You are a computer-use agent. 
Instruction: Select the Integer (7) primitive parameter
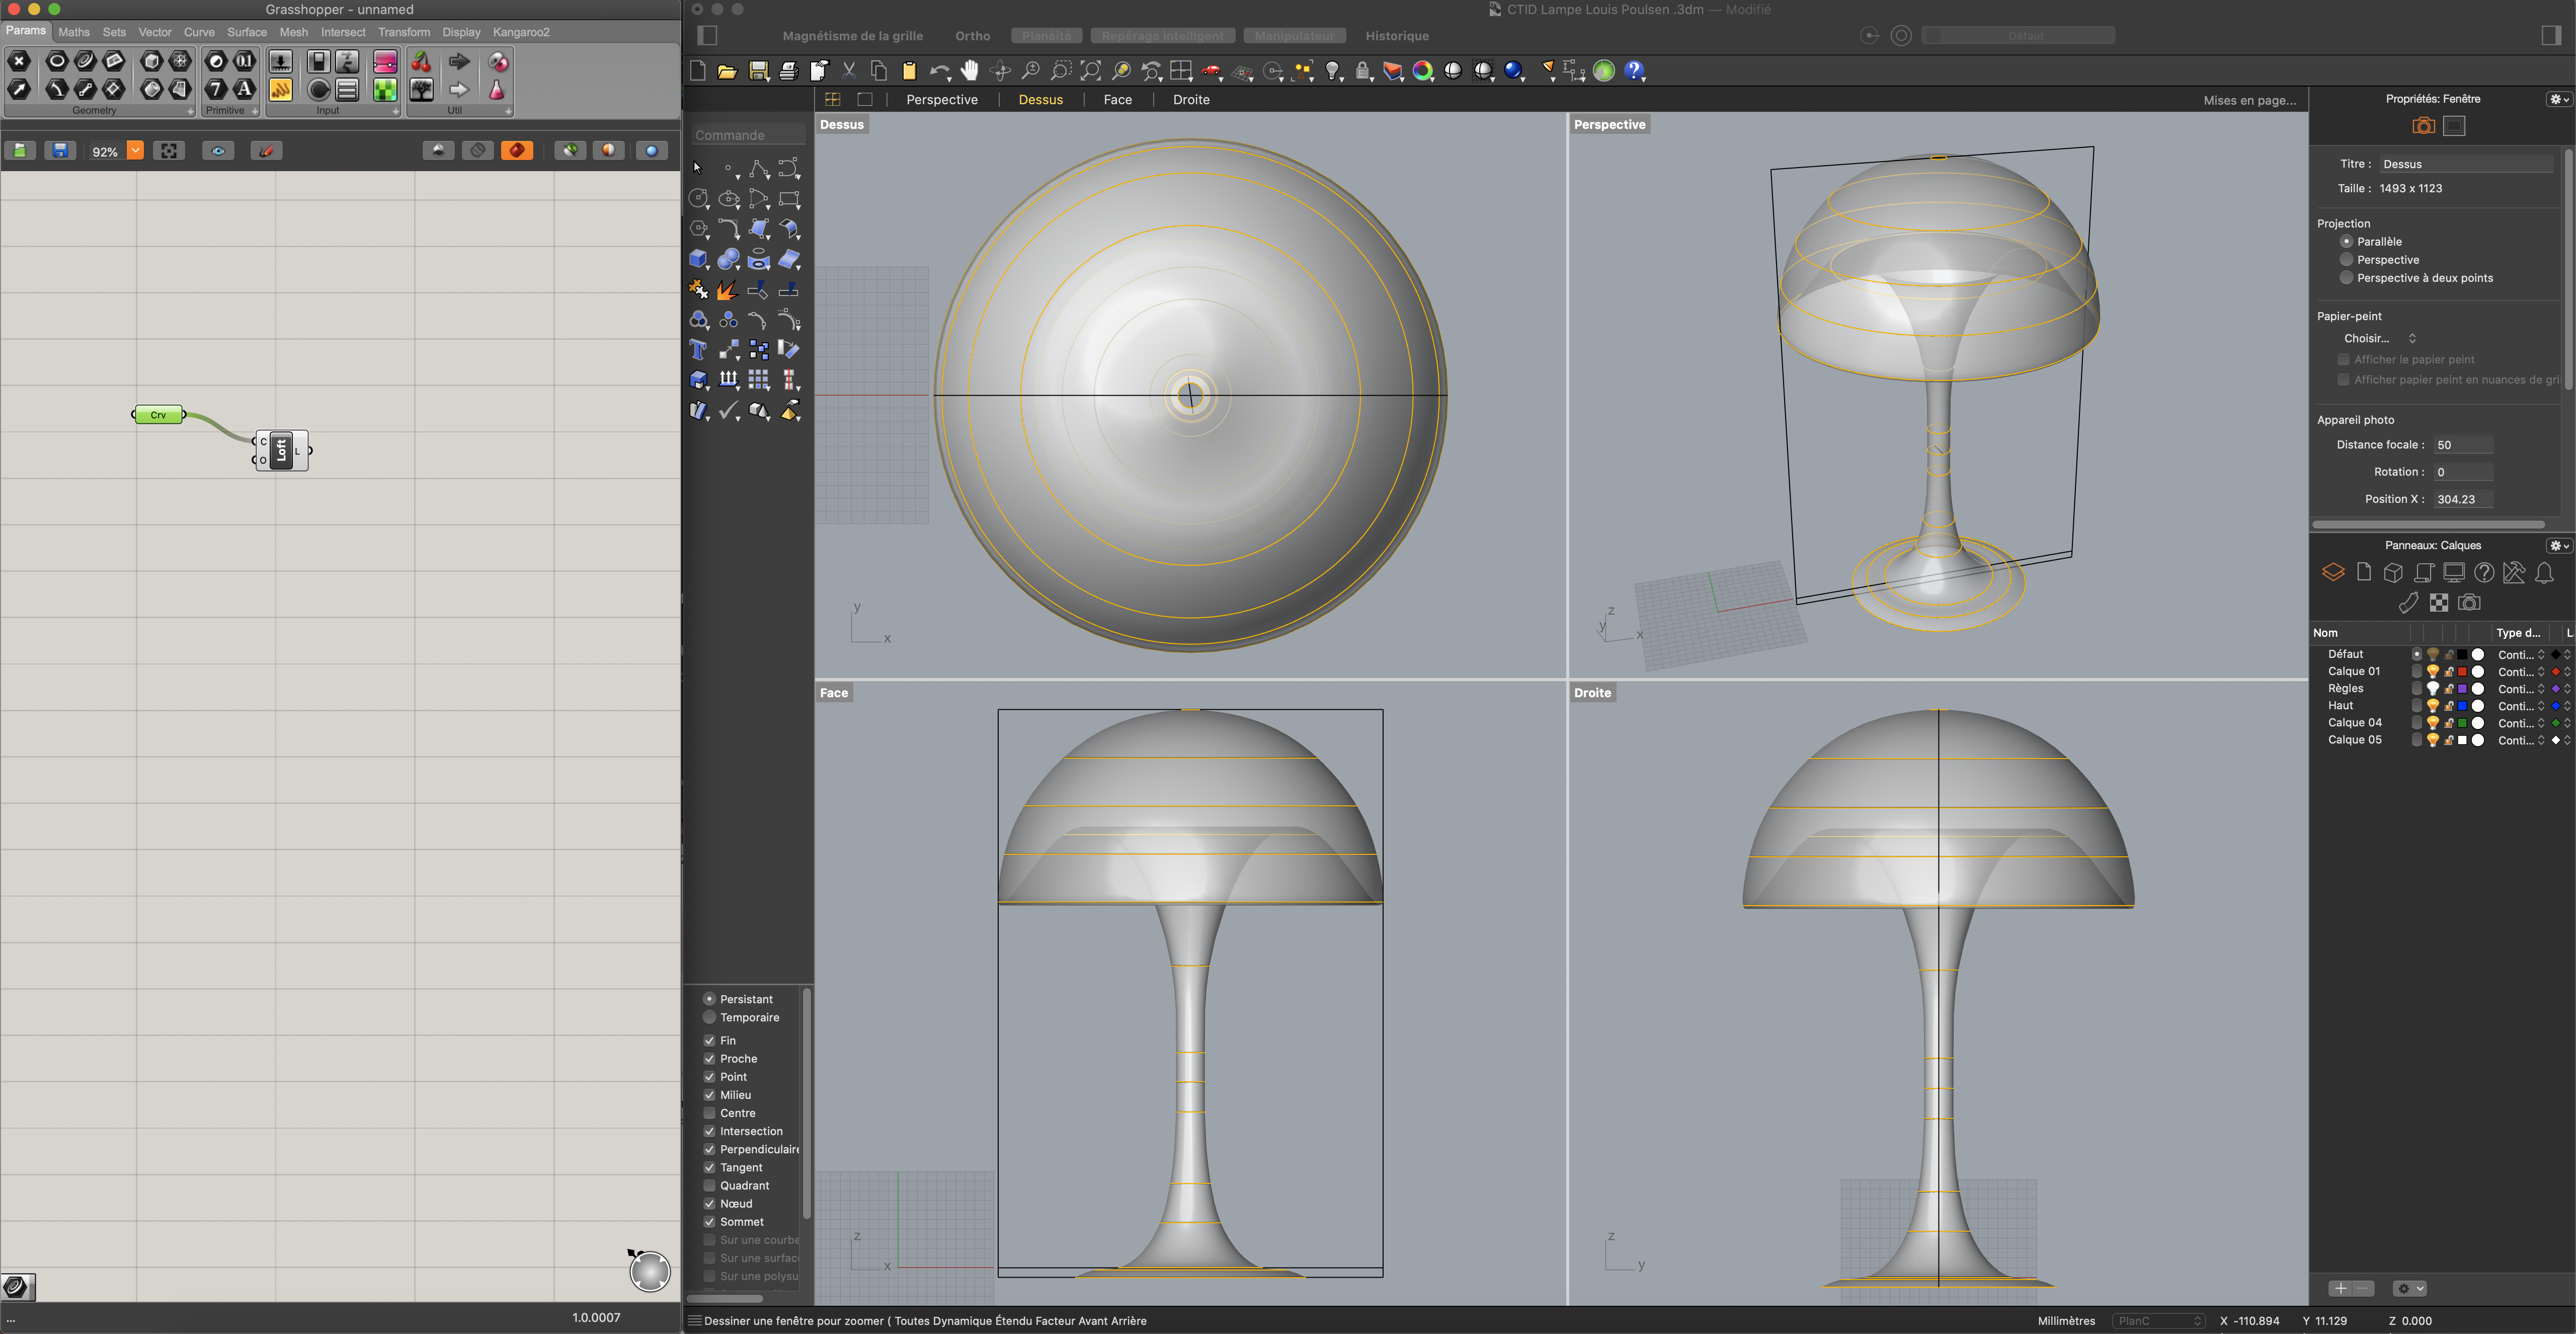tap(216, 89)
